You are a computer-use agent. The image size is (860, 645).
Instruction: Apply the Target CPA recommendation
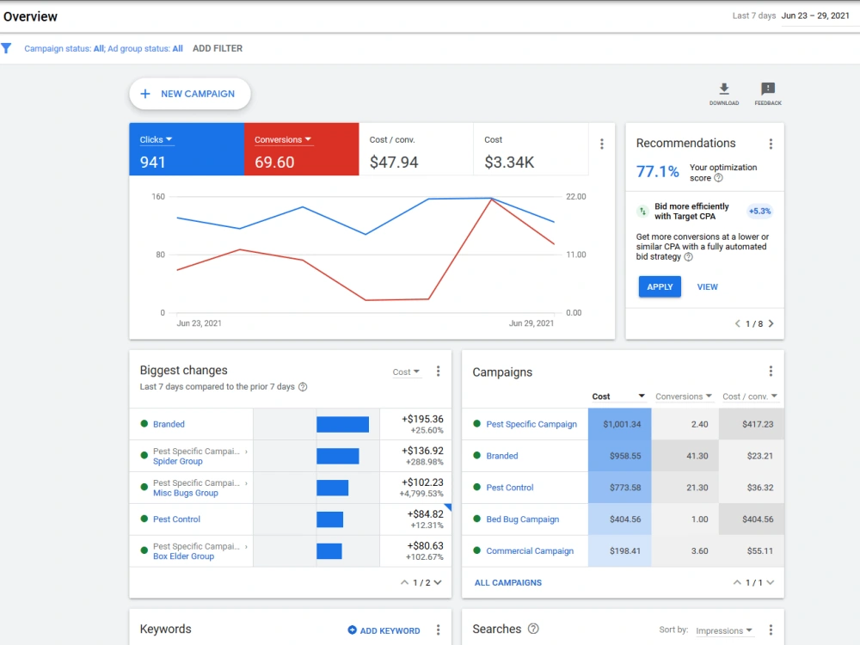click(x=660, y=287)
